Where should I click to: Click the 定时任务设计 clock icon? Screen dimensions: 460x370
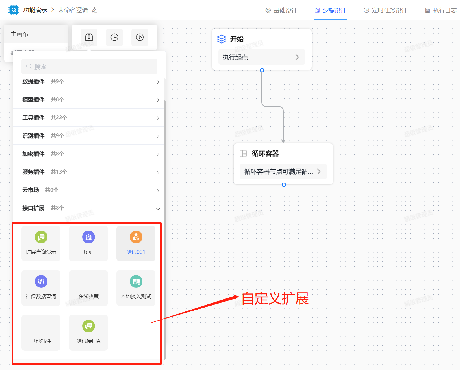click(366, 10)
